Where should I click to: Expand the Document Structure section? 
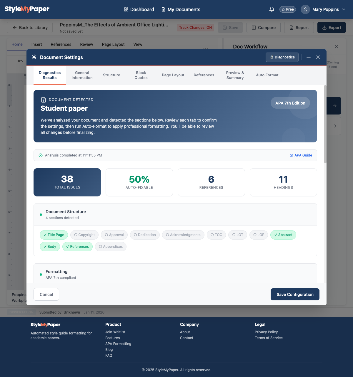click(x=175, y=215)
